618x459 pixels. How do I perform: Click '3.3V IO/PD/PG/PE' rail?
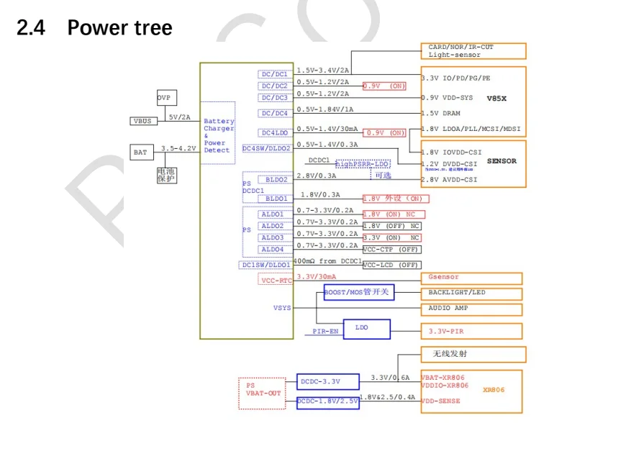click(x=455, y=78)
